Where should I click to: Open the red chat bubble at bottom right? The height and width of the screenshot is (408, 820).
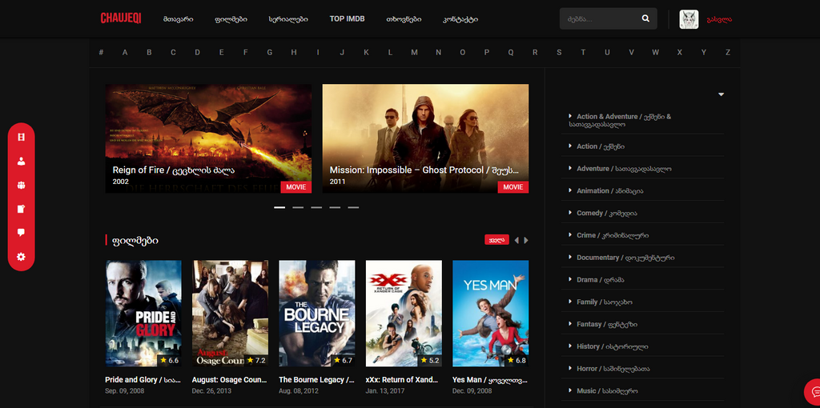pyautogui.click(x=814, y=390)
